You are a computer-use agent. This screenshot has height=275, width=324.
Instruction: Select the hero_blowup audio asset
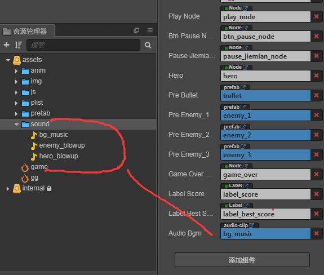(59, 156)
